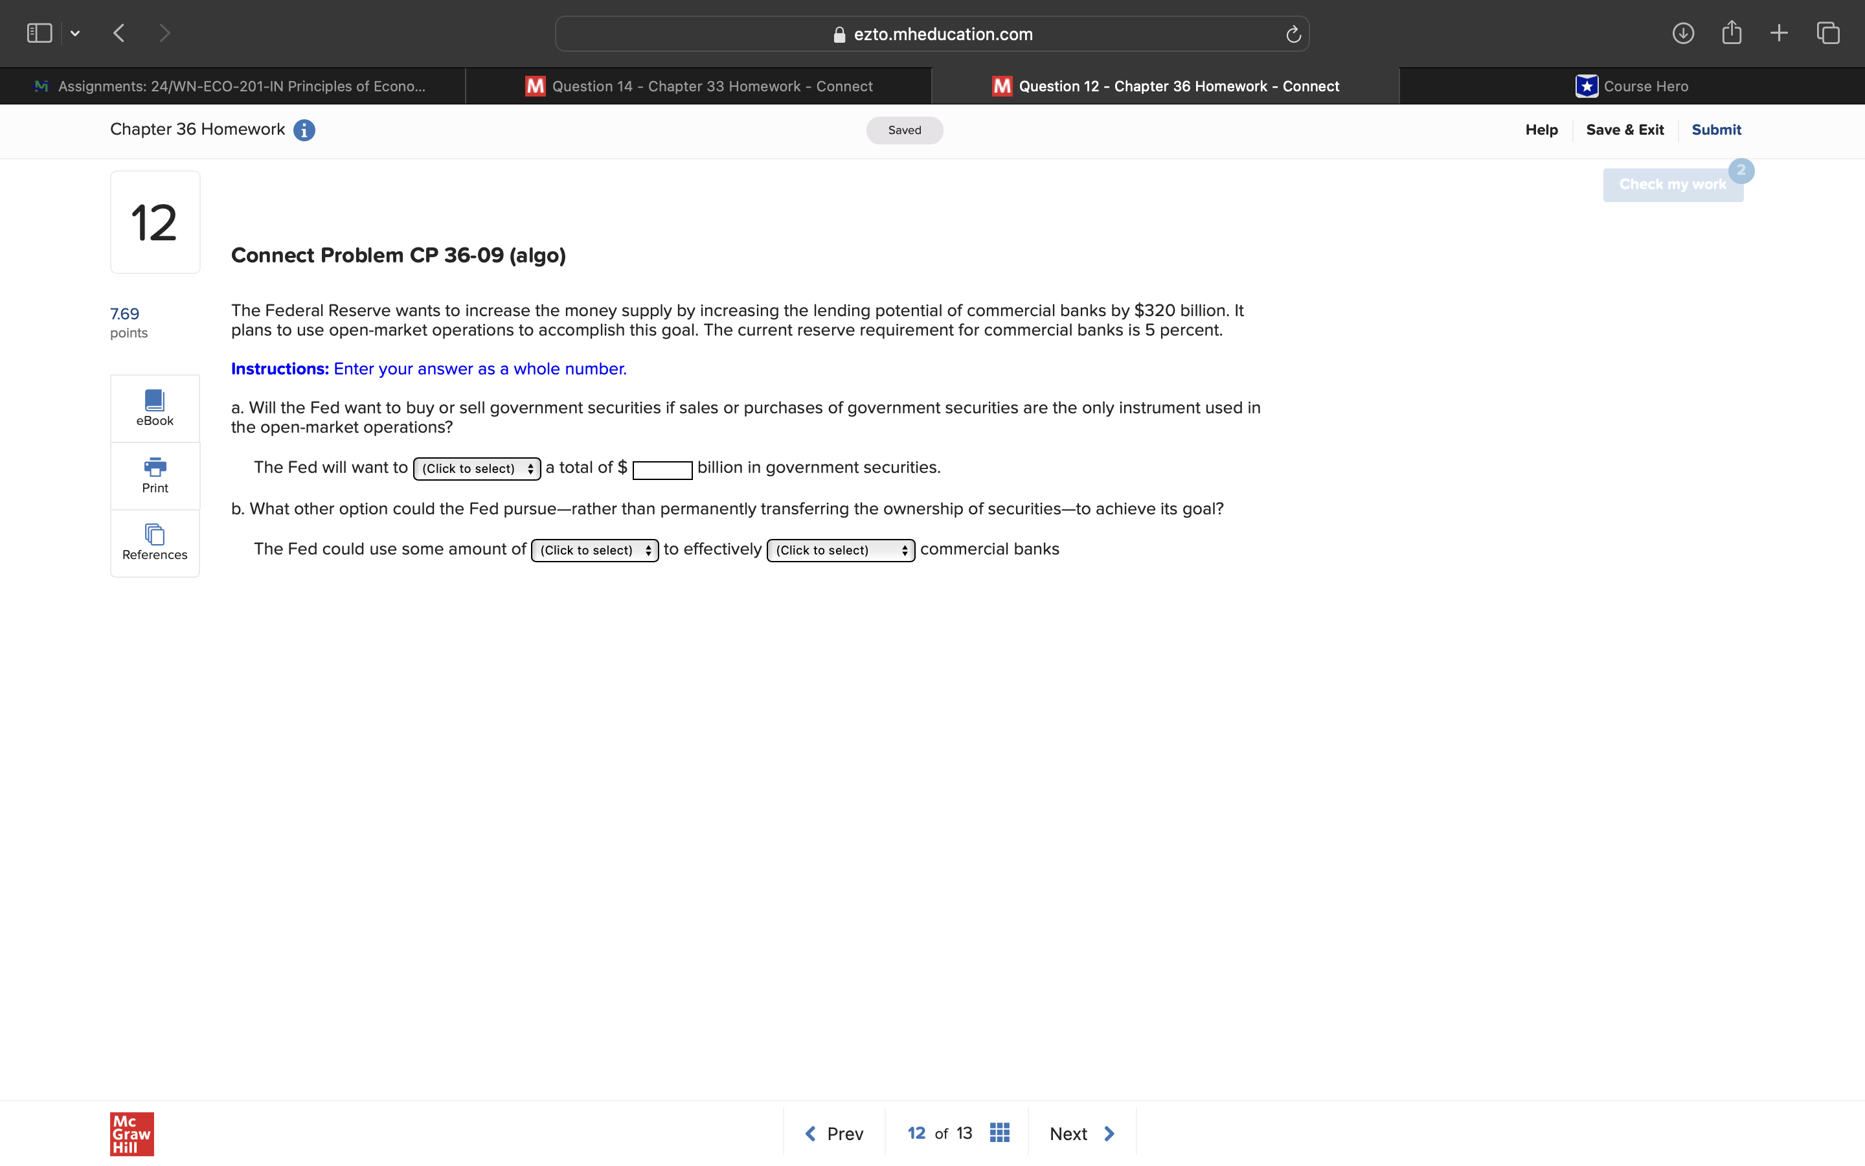Open the share sheet in Safari

(1732, 32)
